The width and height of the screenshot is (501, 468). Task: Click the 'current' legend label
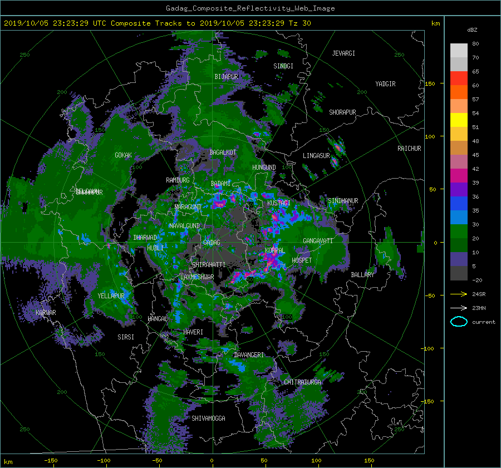pos(483,322)
